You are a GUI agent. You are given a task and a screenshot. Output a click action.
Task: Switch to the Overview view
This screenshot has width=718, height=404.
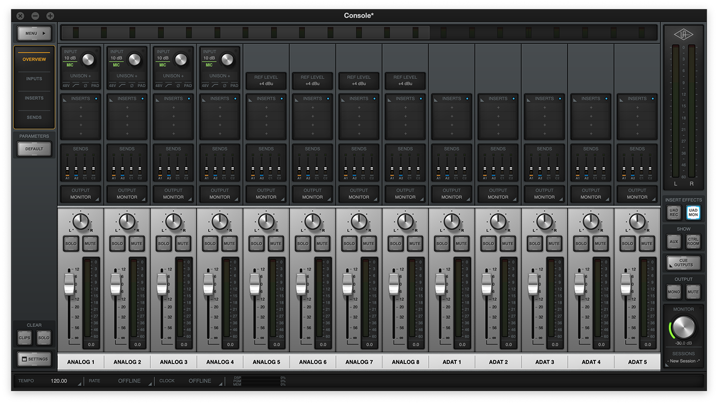tap(34, 59)
